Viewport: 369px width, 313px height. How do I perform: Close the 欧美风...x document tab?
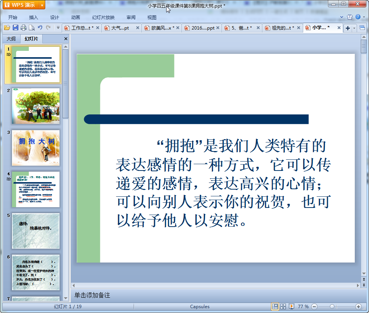coord(178,28)
